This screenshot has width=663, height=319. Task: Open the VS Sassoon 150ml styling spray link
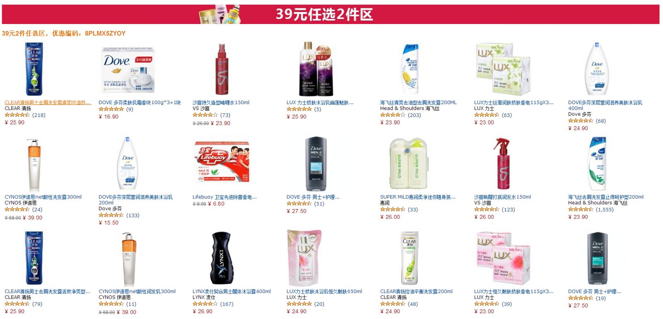point(221,102)
